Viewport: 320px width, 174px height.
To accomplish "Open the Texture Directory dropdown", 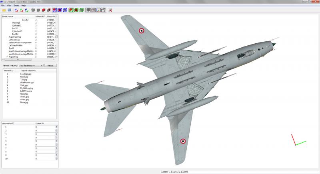I will [x=31, y=65].
